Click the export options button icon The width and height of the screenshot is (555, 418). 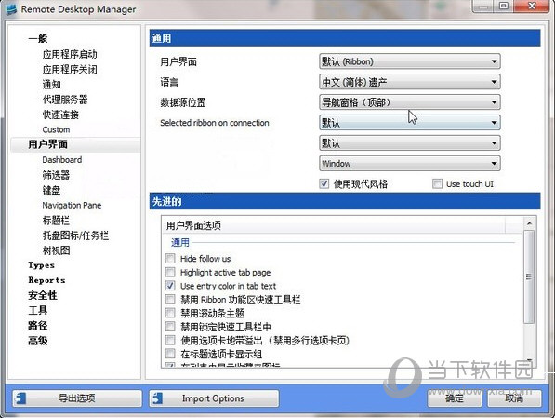coord(20,398)
